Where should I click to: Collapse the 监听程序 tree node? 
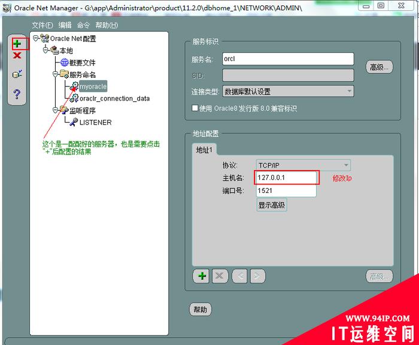[55, 110]
